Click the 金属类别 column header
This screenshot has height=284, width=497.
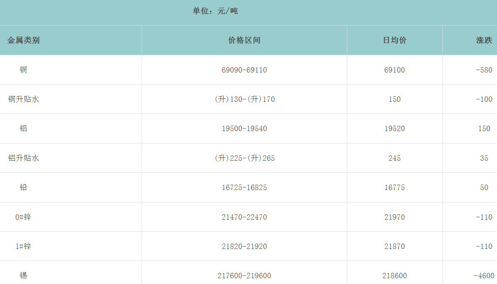point(24,40)
